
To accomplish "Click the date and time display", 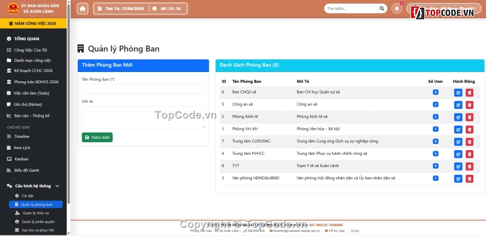I will click(140, 9).
